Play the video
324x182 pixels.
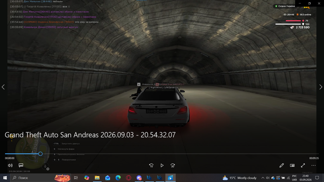click(162, 165)
